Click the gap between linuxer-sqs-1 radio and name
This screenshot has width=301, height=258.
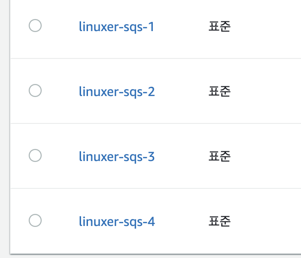(x=60, y=26)
